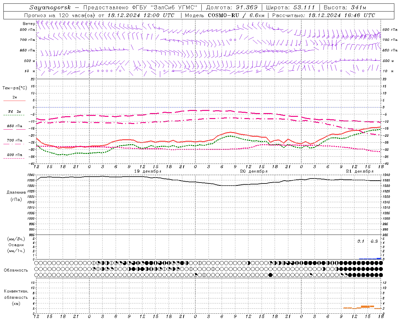Click the '500 м' wind level label on left
Viewport: 399px width, 319px height.
click(30, 61)
